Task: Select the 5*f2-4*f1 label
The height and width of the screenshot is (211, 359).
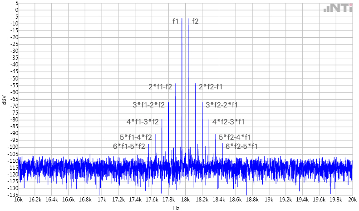Action: coord(235,137)
